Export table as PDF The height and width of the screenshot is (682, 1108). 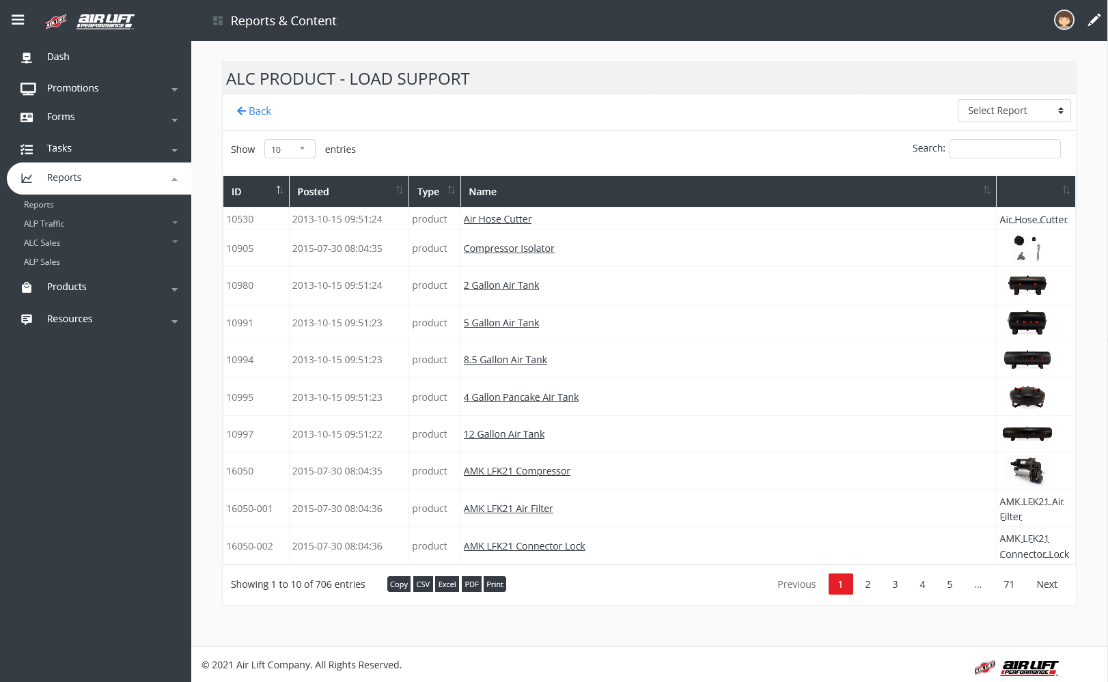coord(471,584)
